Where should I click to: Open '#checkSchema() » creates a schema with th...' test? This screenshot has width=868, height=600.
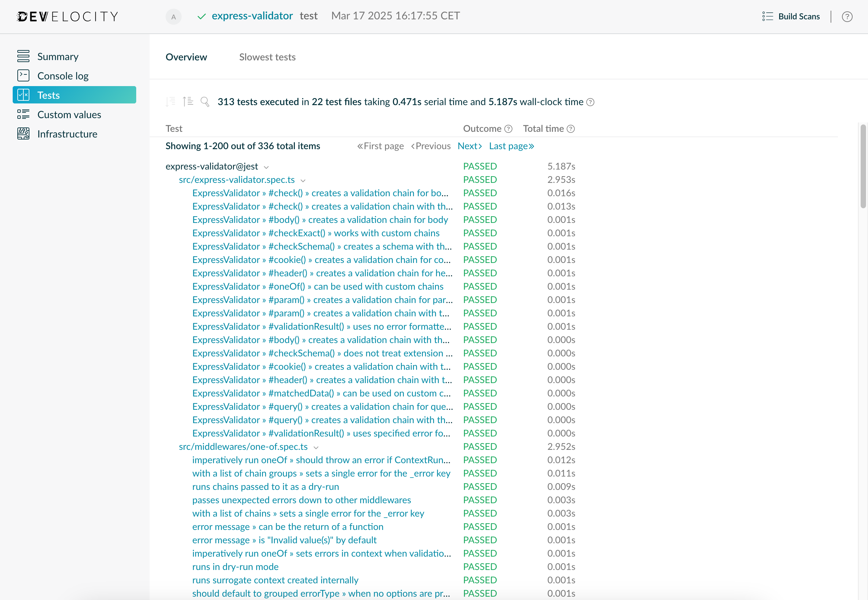(x=322, y=246)
